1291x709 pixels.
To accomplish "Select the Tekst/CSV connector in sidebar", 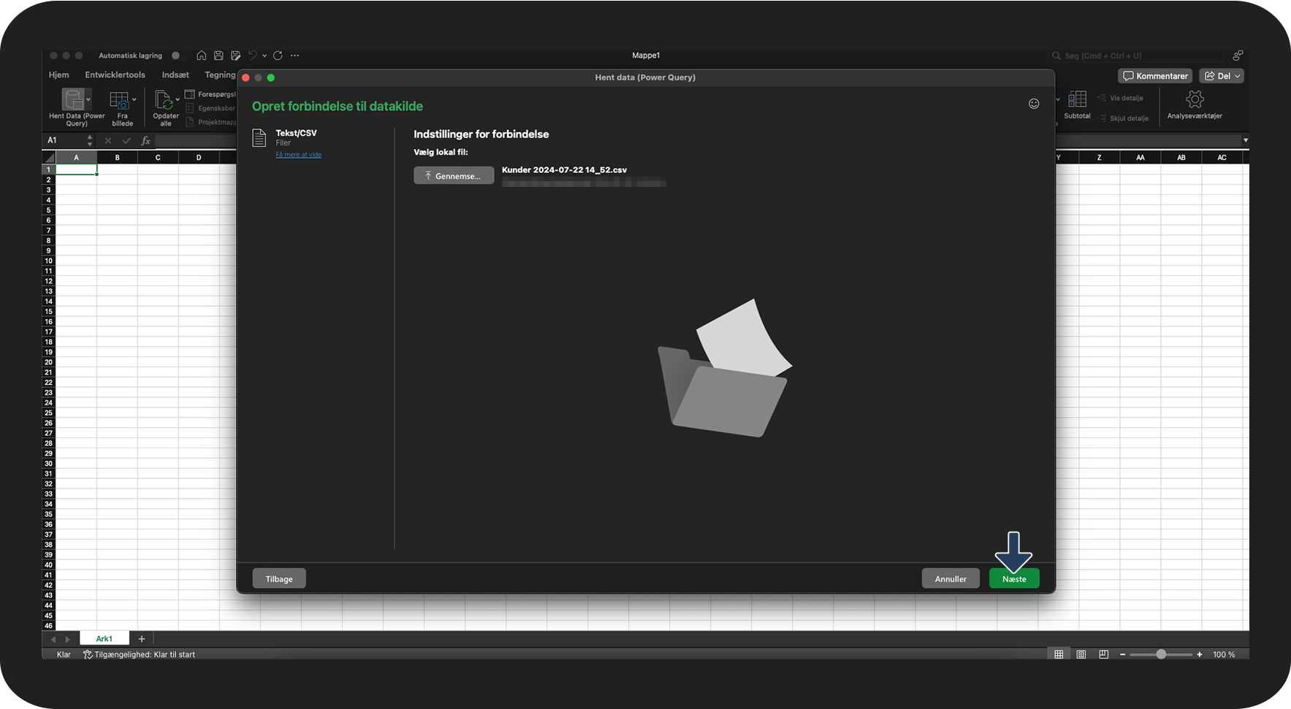I will (296, 133).
